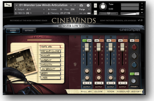Click the red EQ knob
This screenshot has height=101, width=154.
134,47
